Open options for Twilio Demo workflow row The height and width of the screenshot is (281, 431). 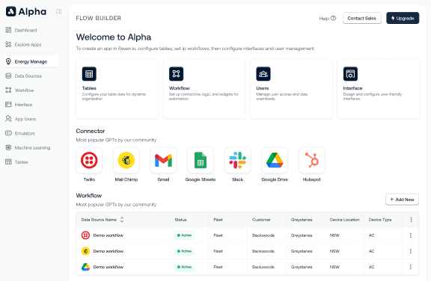(410, 235)
